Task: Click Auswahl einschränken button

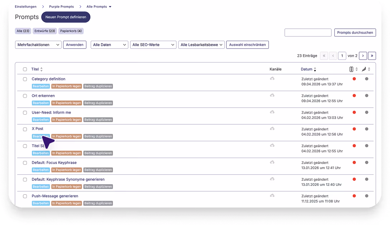Action: click(247, 45)
